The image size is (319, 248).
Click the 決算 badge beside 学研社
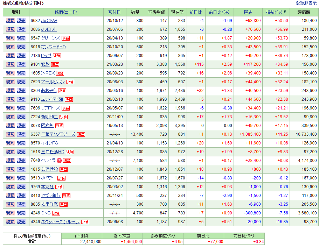click(59, 187)
